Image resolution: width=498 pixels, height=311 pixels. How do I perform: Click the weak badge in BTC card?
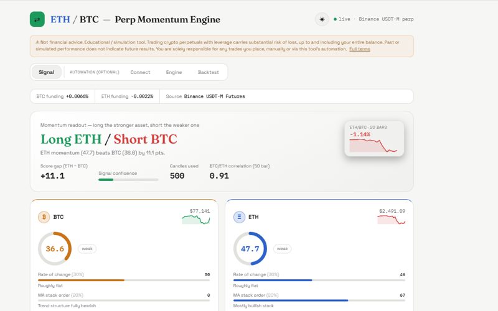pos(87,249)
